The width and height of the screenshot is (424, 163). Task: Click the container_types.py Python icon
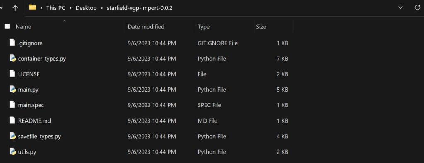[x=13, y=58]
